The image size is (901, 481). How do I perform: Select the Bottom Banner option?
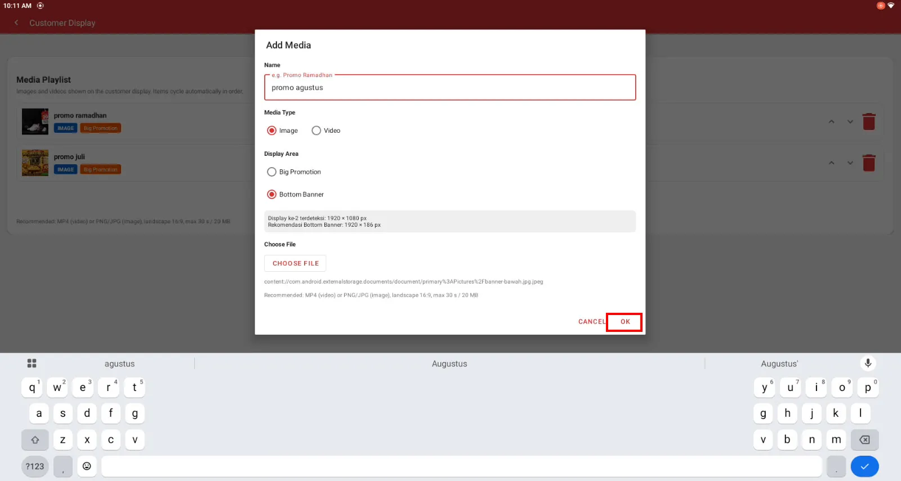tap(296, 195)
